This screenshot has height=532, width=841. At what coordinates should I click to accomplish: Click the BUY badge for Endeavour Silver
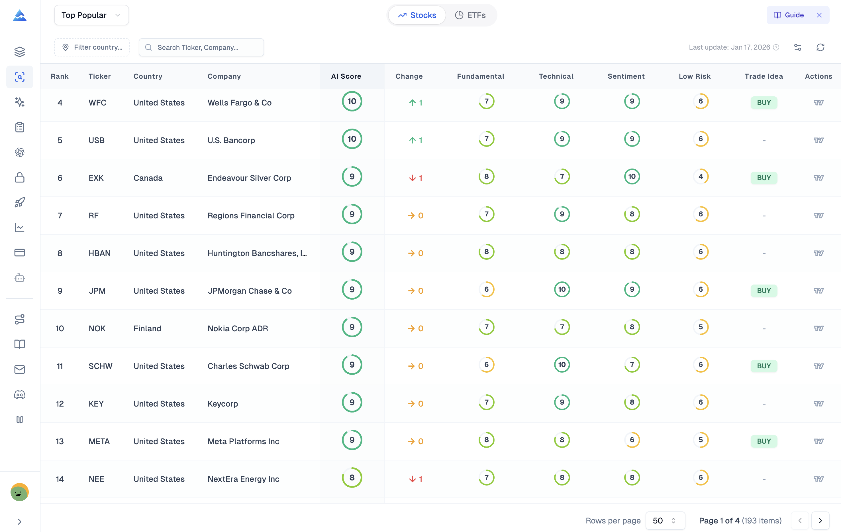[764, 178]
